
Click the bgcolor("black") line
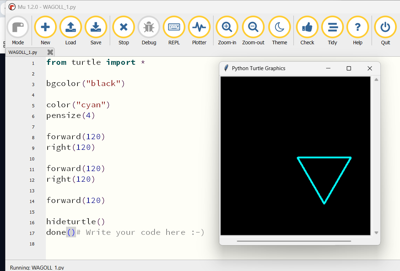(86, 84)
